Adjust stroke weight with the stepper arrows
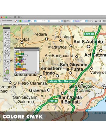This screenshot has width=106, height=137. pyautogui.click(x=29, y=21)
